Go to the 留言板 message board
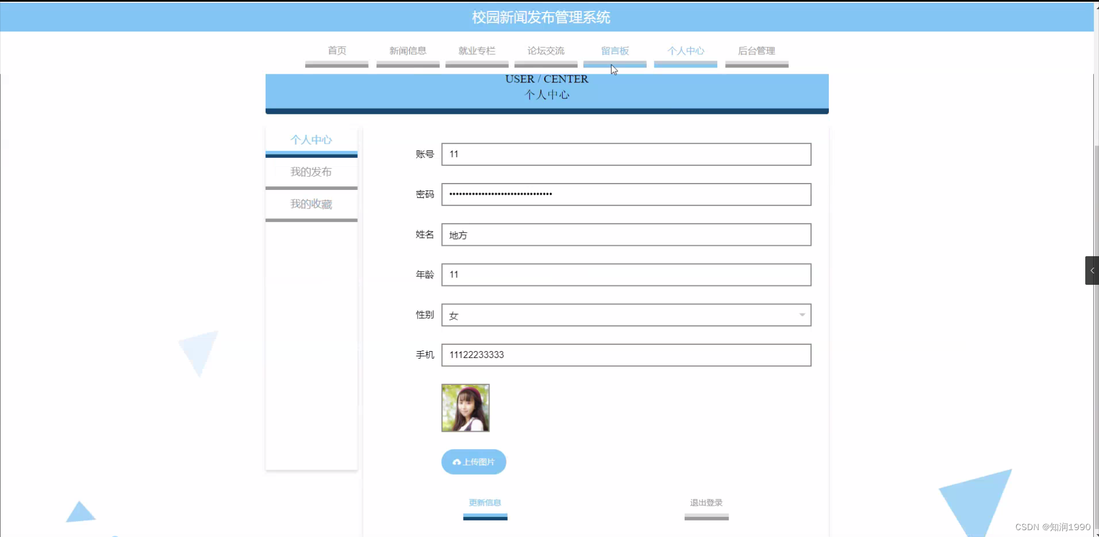Screen dimensions: 1099x537 615,51
